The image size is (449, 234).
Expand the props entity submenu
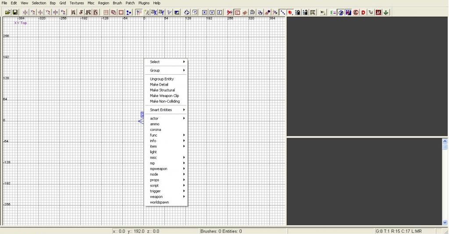[166, 180]
